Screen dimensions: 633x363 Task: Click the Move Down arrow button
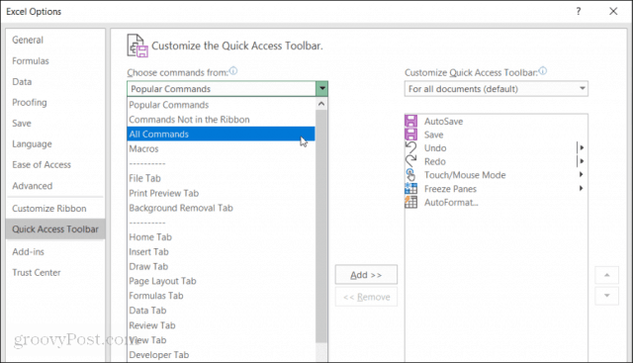coord(606,296)
